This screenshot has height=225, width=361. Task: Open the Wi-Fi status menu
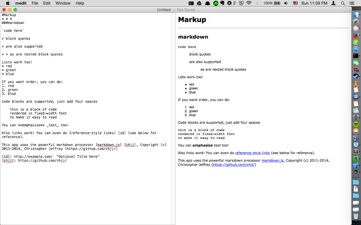click(249, 3)
